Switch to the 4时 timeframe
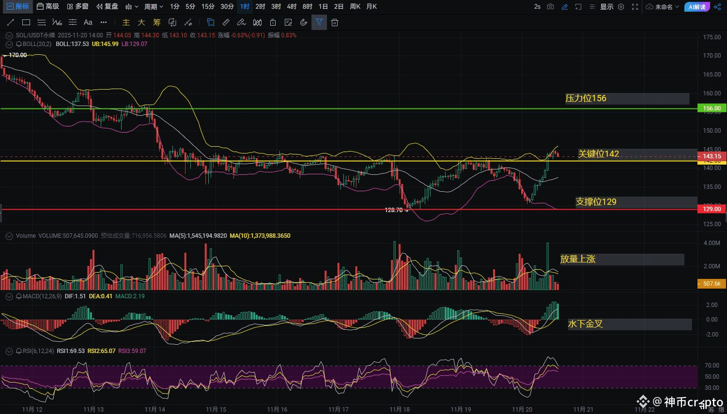727x414 pixels. click(x=292, y=7)
